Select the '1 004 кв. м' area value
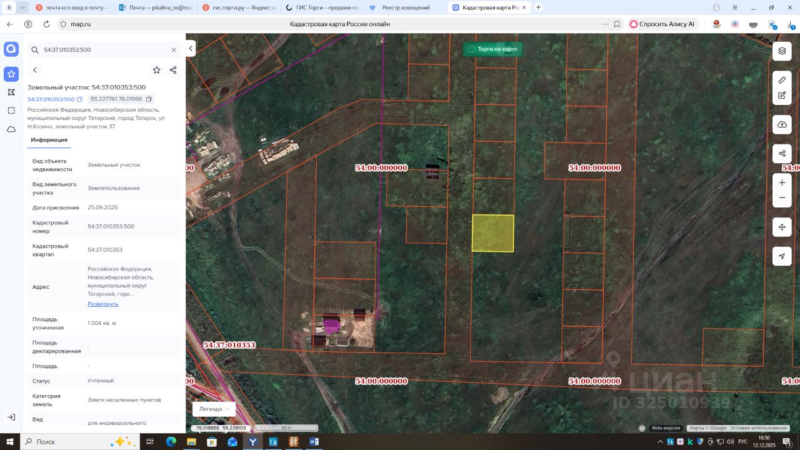The width and height of the screenshot is (800, 450). (102, 323)
